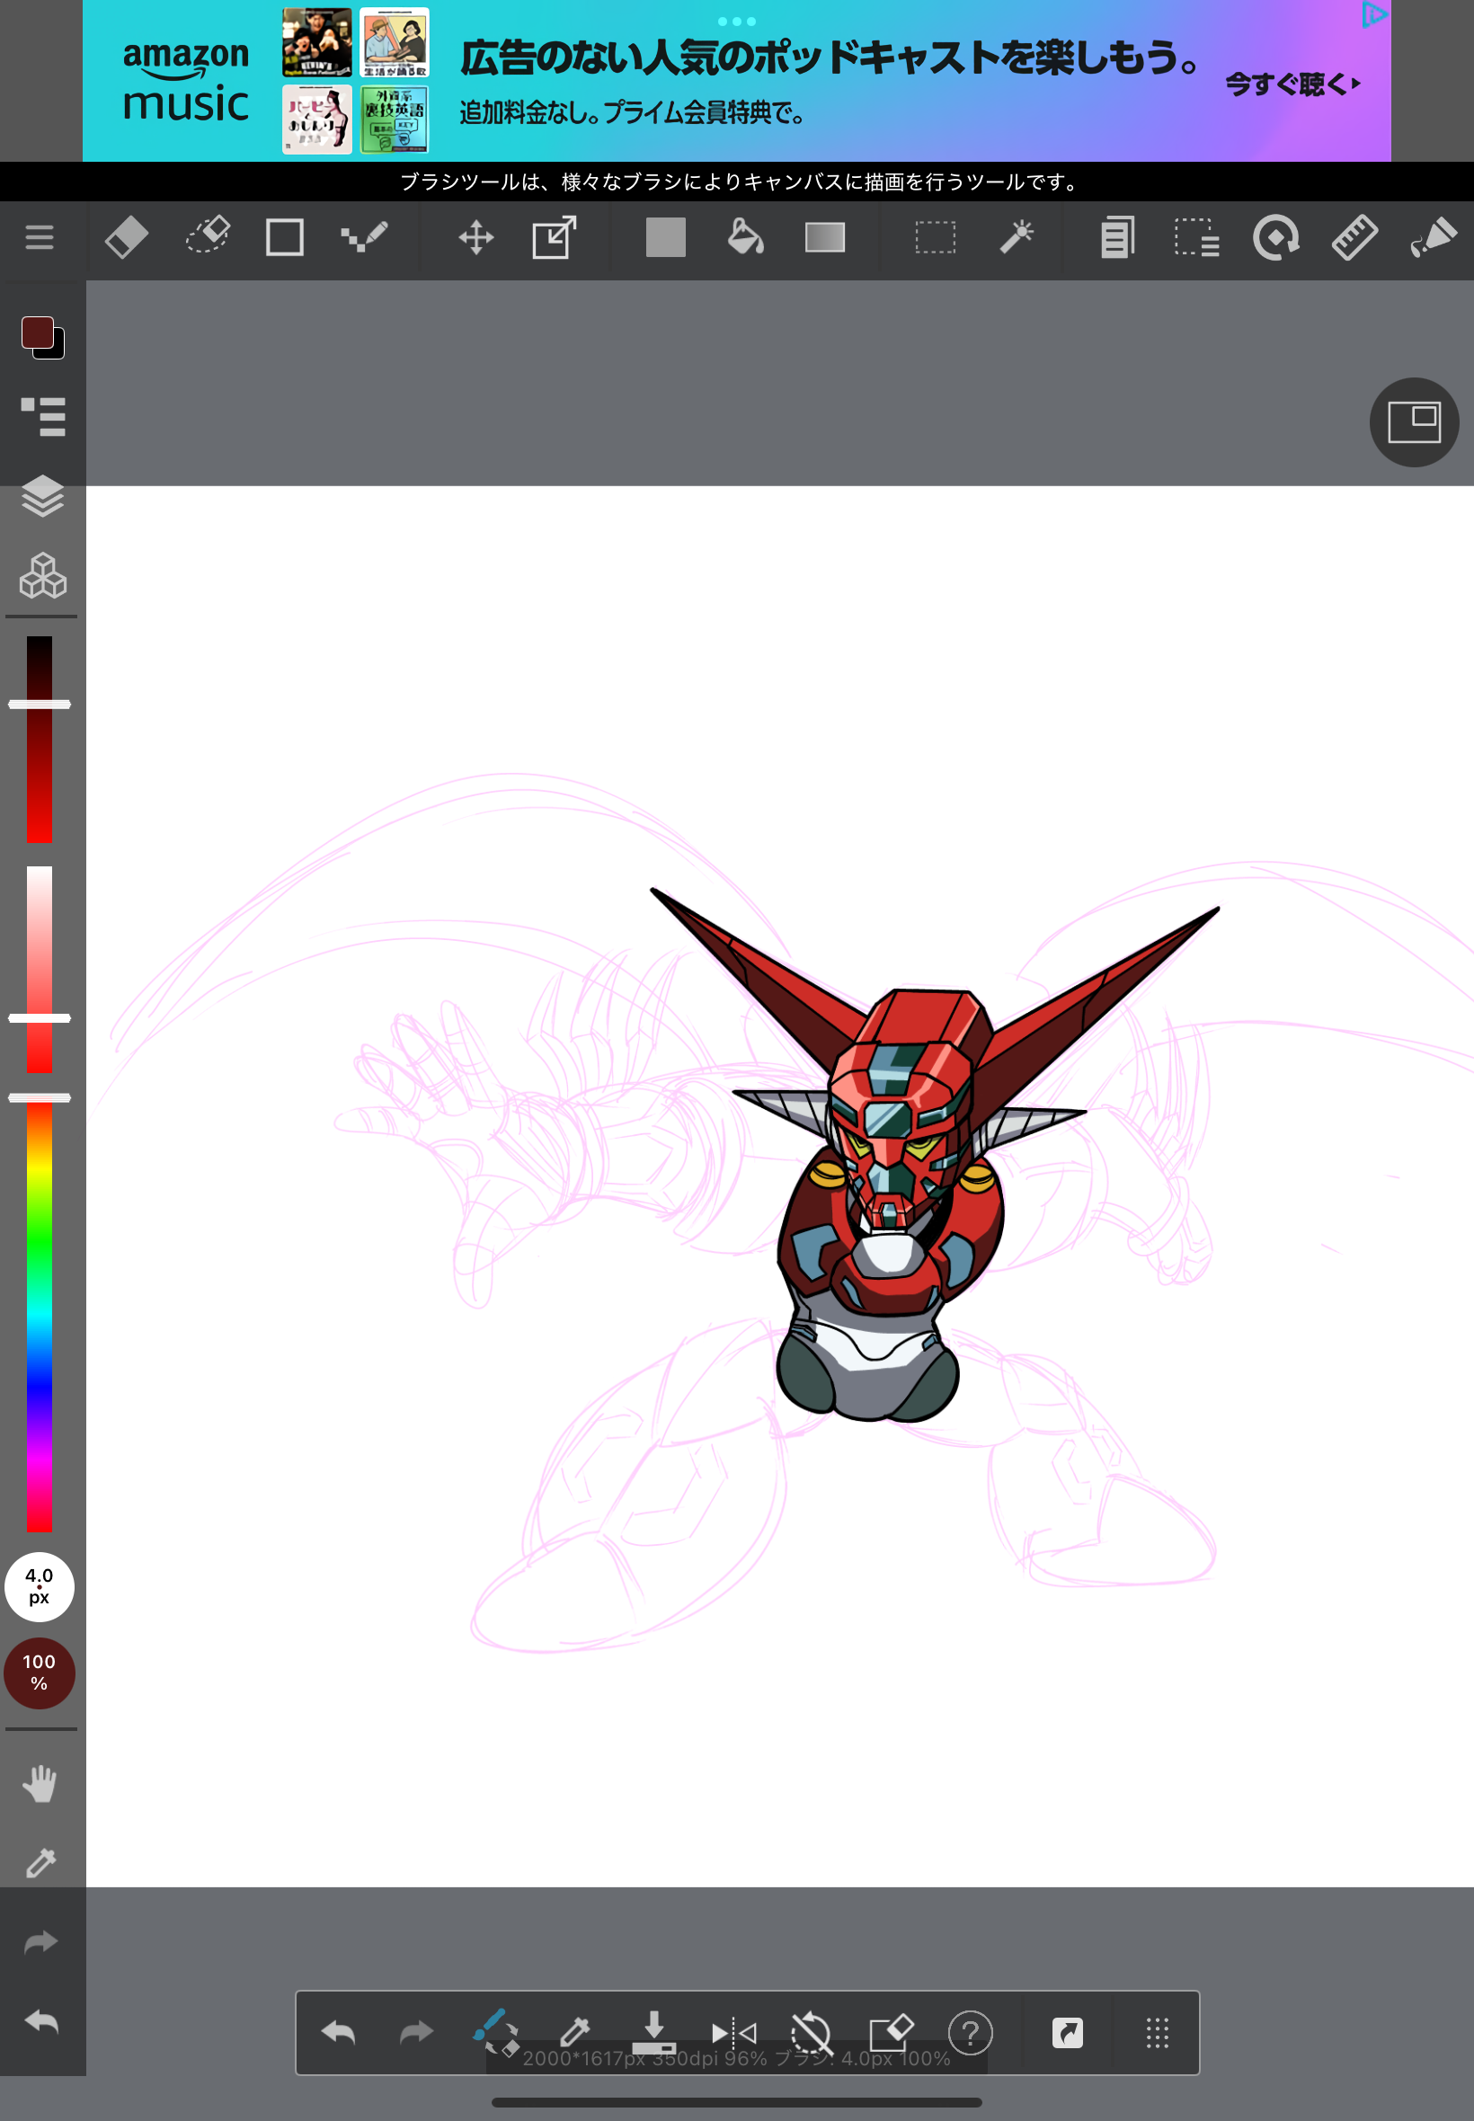
Task: Tap the 今すぐ聴く link in the ad
Action: pos(1292,85)
